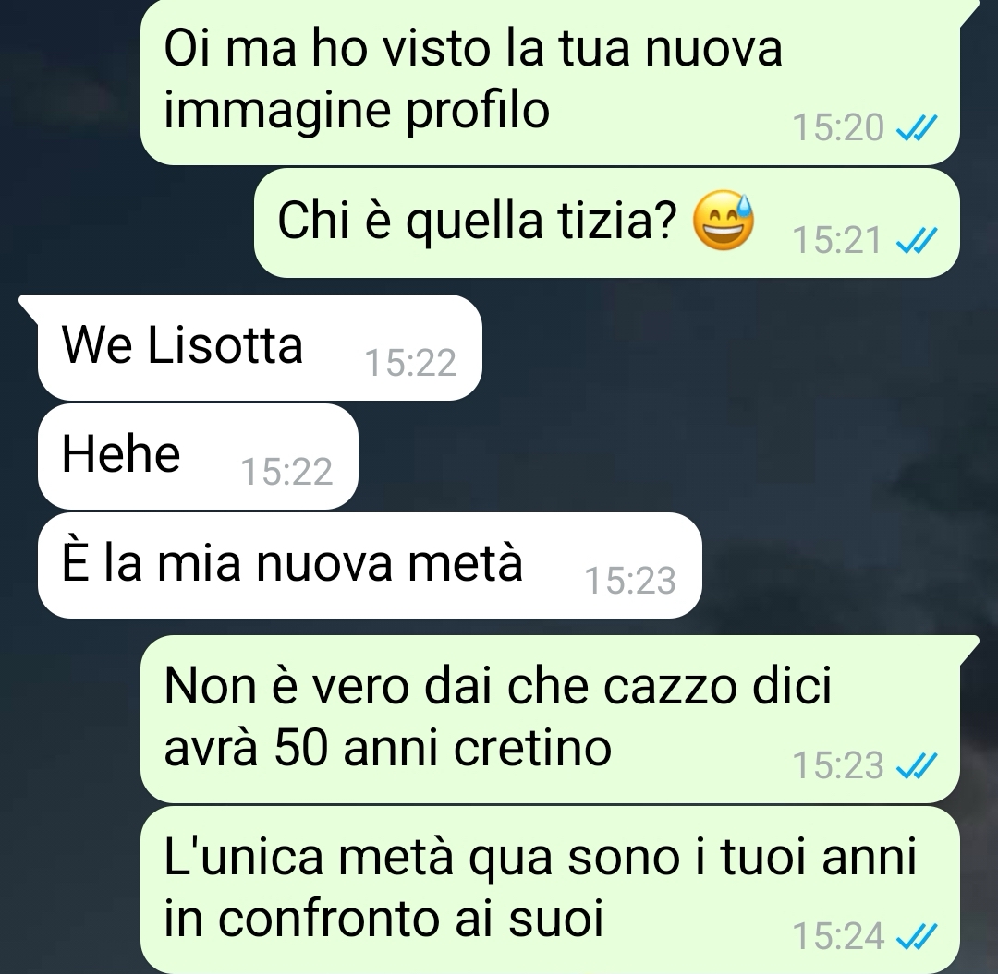
Task: Click the 15:22 timestamp on 'We Lisotta'
Action: point(410,363)
